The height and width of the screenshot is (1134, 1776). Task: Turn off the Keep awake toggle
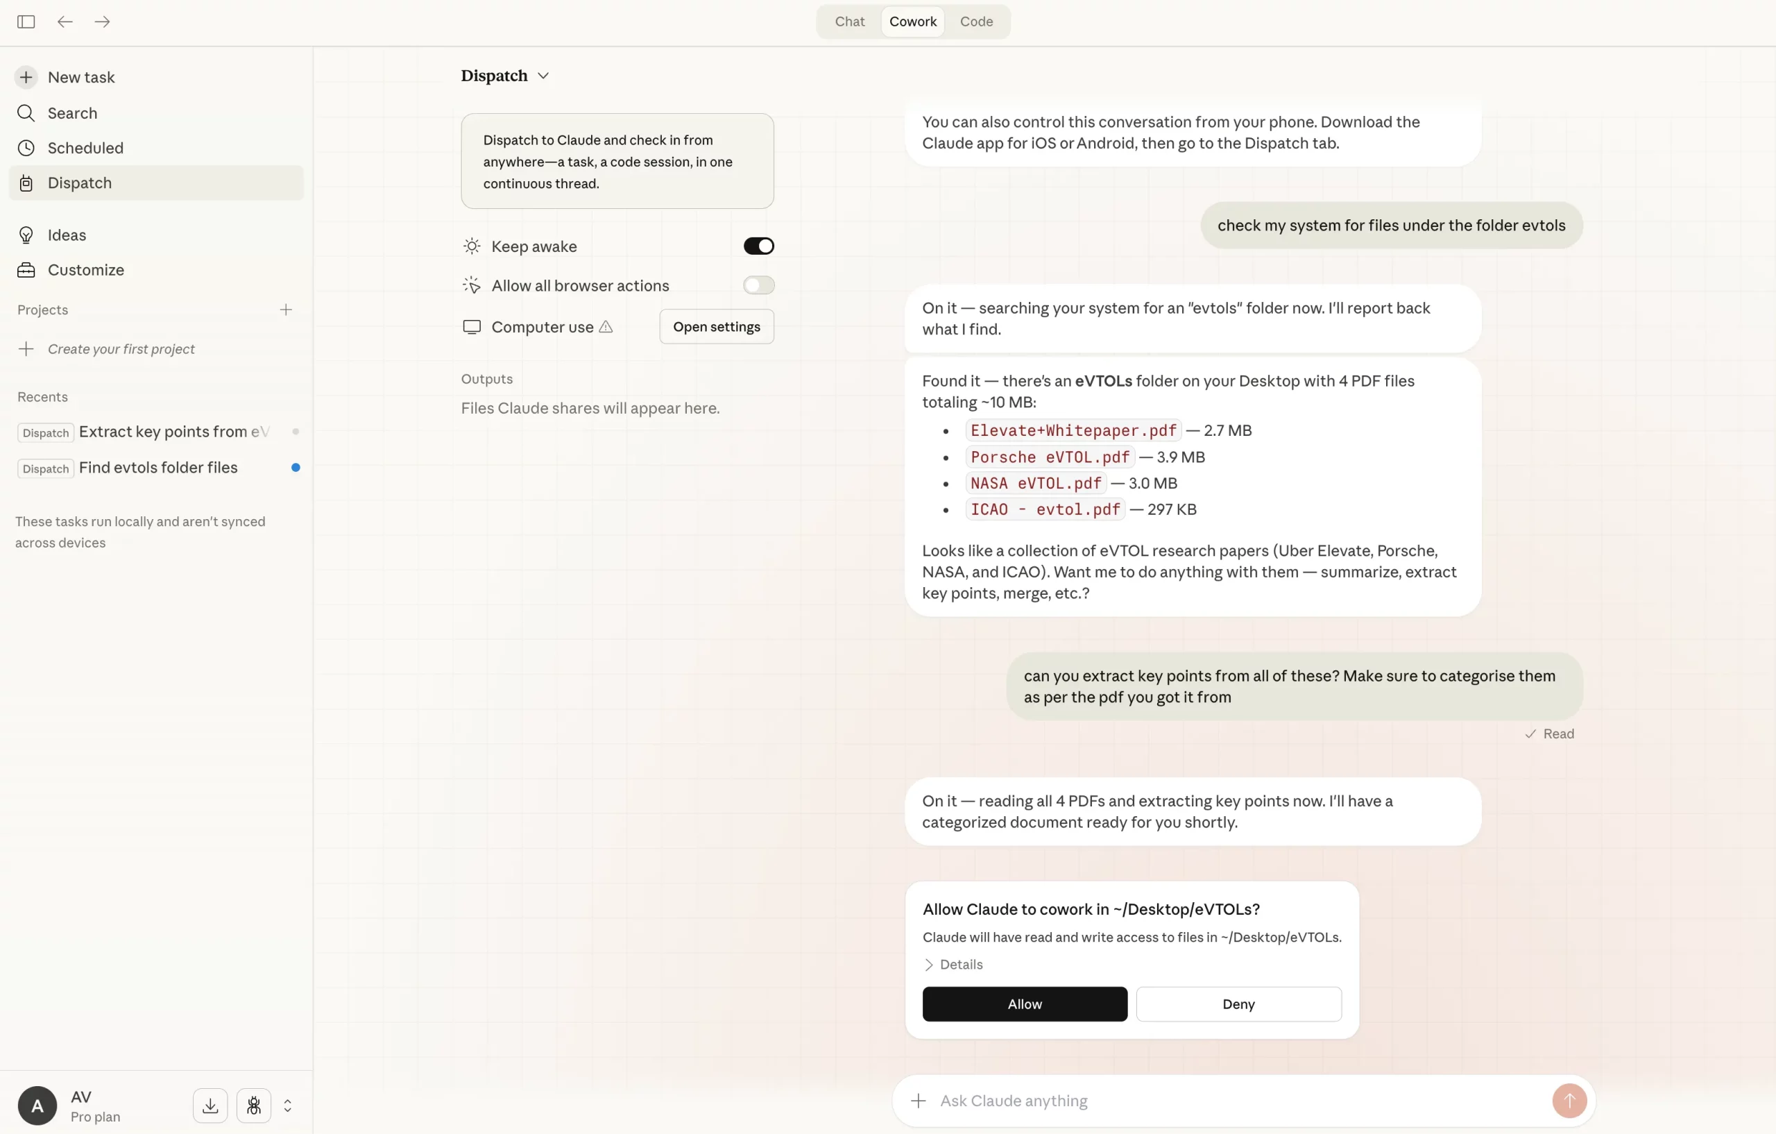[758, 246]
